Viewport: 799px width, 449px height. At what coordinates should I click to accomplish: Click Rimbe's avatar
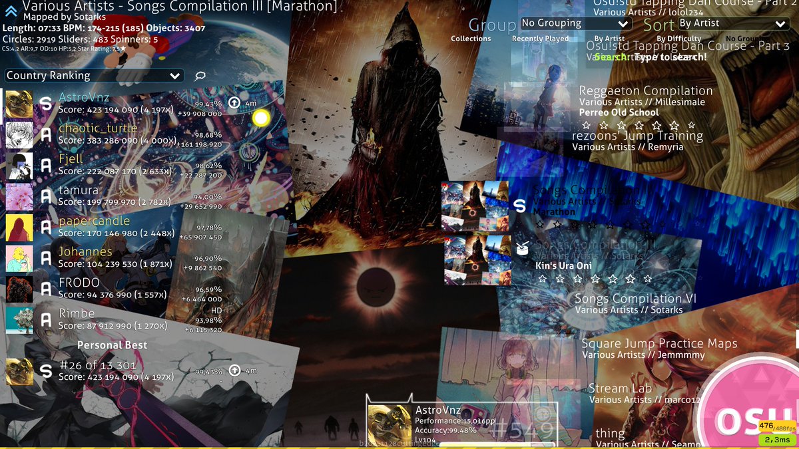click(x=19, y=320)
